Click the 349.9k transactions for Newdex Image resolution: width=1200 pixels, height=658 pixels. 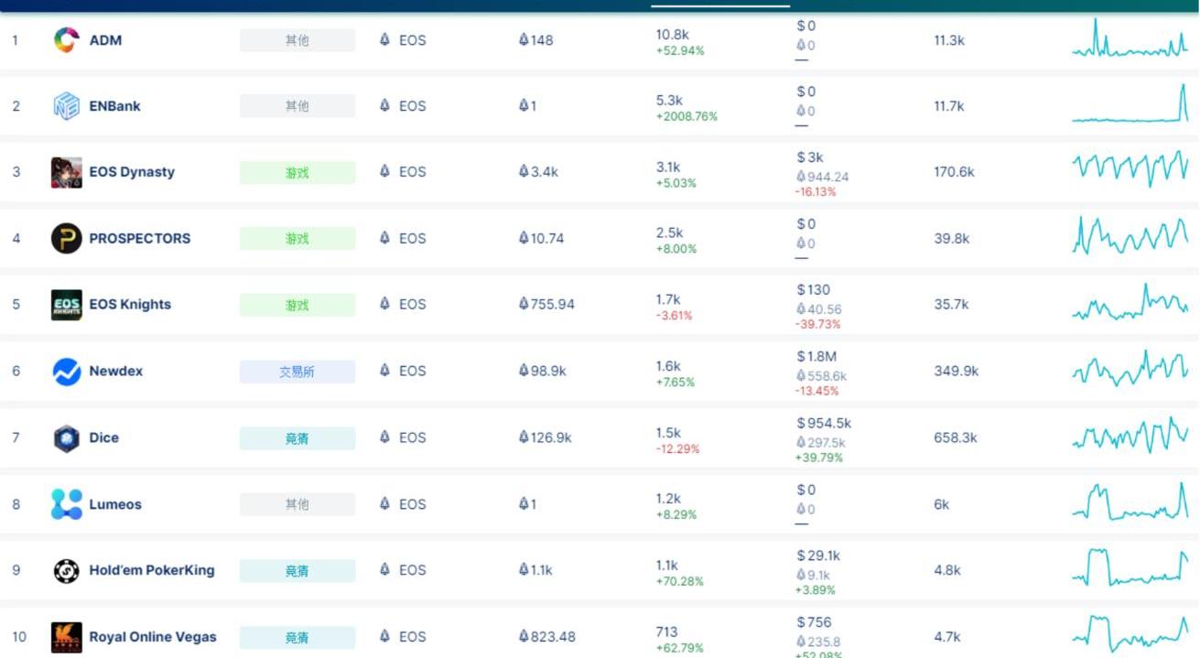pyautogui.click(x=957, y=371)
